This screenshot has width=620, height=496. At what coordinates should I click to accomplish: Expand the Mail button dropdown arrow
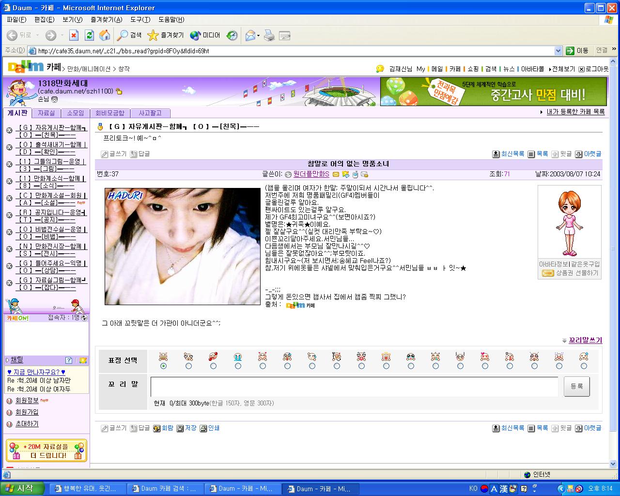[258, 35]
